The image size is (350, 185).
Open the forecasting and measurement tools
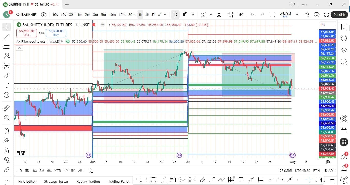(x=7, y=66)
